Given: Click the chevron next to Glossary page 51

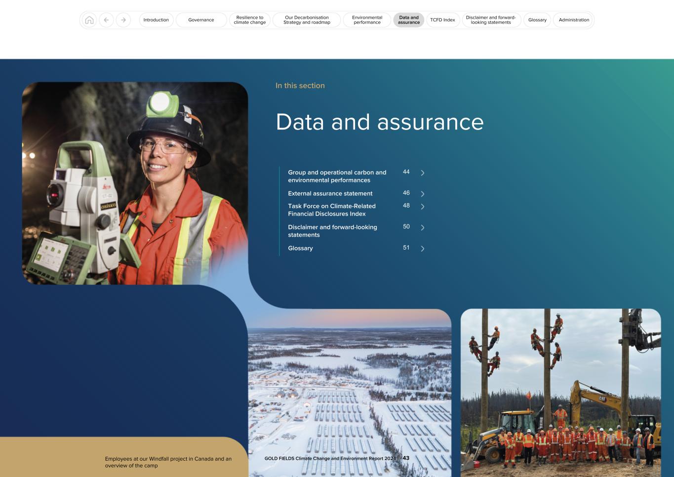Looking at the screenshot, I should pos(422,249).
